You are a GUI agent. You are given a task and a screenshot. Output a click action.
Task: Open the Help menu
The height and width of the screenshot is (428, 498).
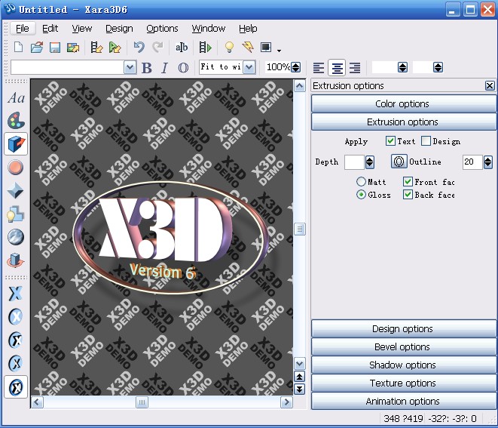pos(248,29)
